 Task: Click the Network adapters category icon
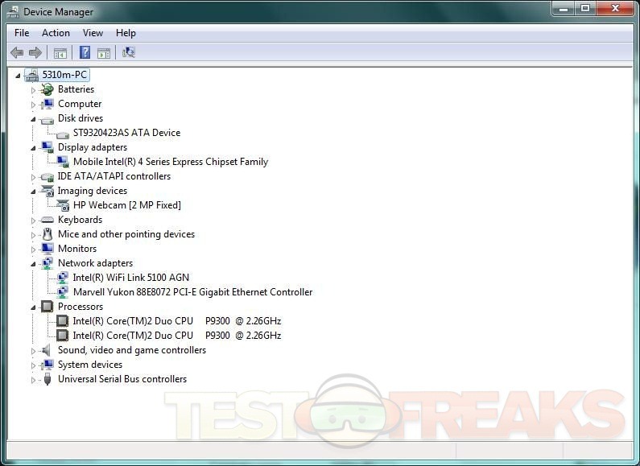[x=47, y=263]
